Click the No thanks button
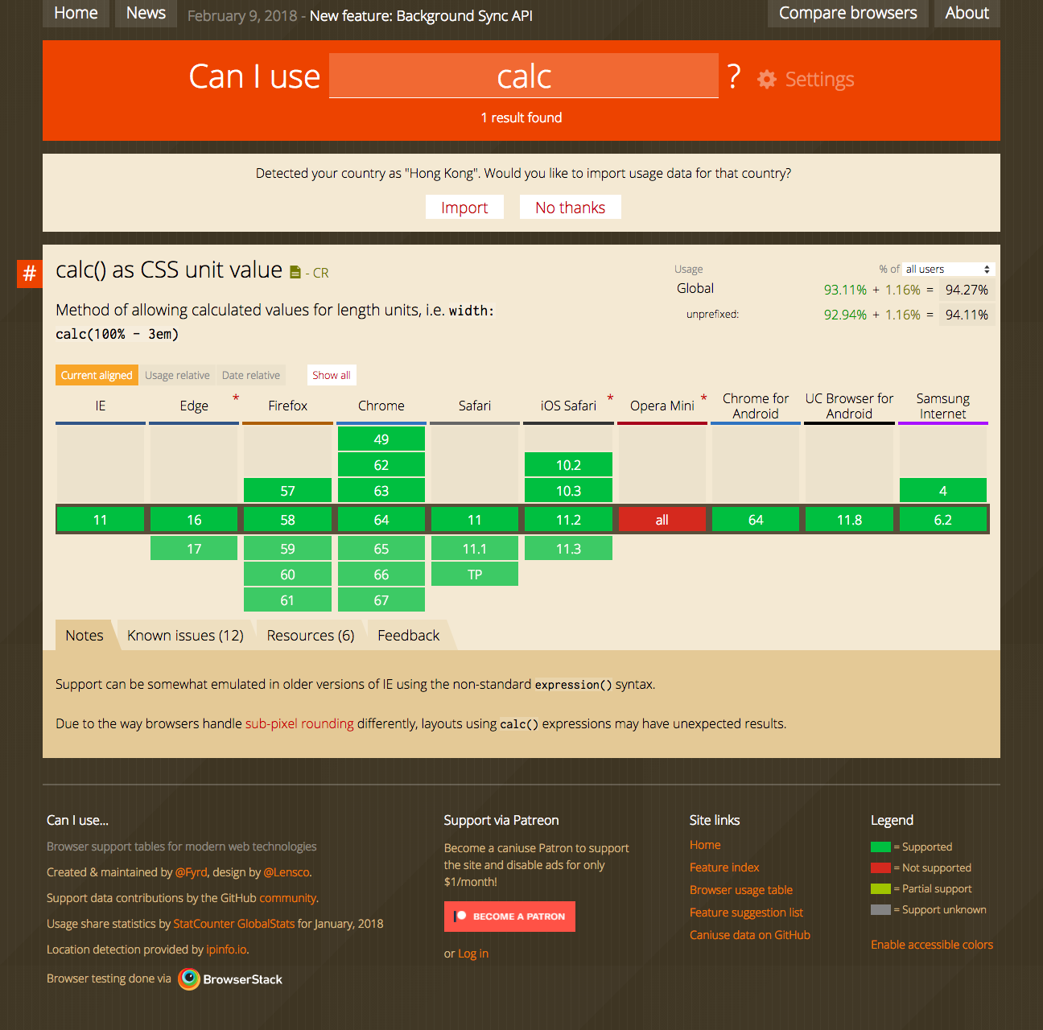 pos(570,208)
